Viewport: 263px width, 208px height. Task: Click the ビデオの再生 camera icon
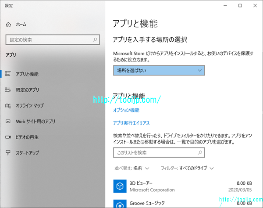click(8, 137)
